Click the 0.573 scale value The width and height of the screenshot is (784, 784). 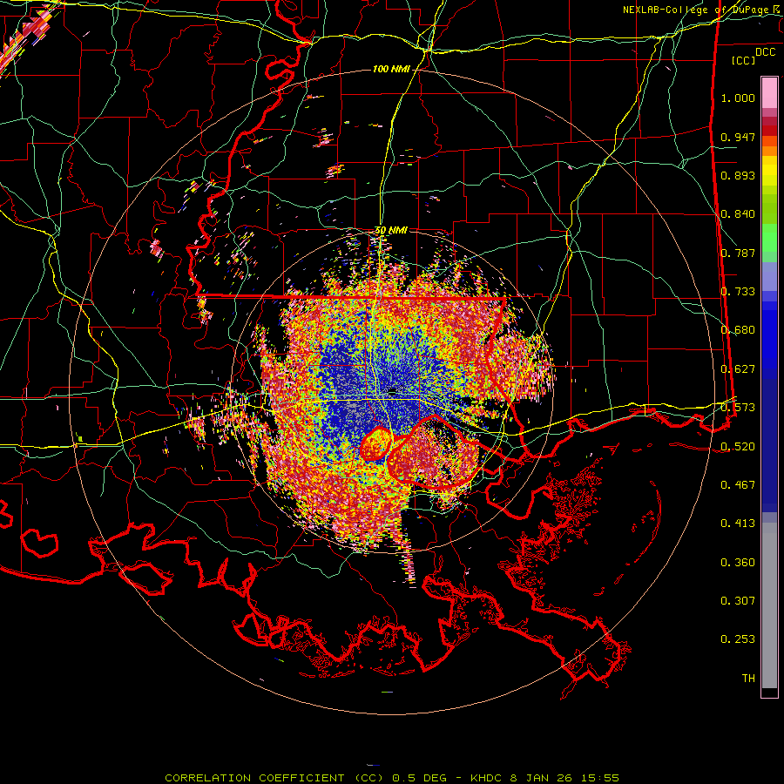click(738, 408)
